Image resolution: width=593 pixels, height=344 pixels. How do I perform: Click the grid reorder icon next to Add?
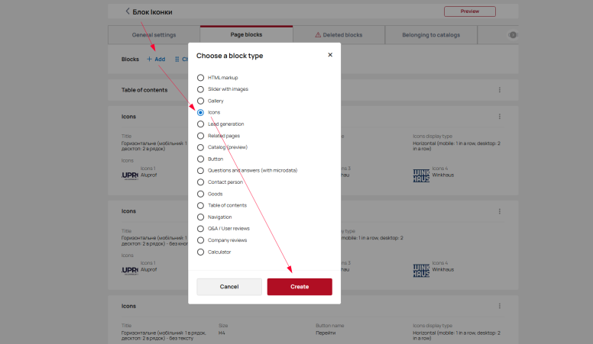click(177, 59)
